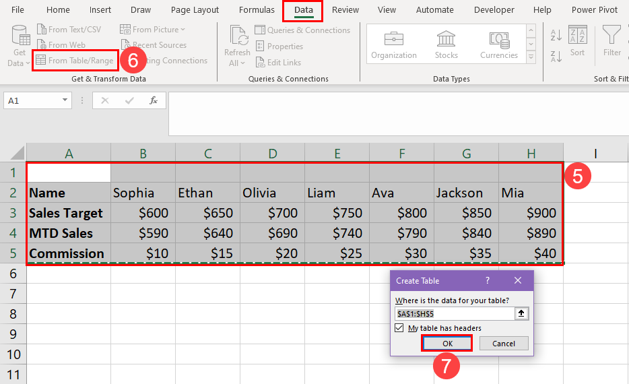Switch to the Insert tab
629x384 pixels.
(x=100, y=10)
